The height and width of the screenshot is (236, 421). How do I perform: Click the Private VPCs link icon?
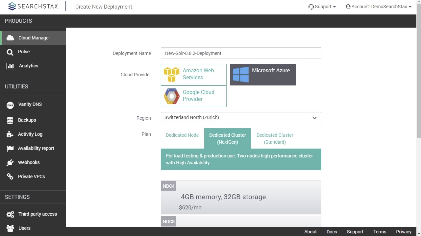10,177
